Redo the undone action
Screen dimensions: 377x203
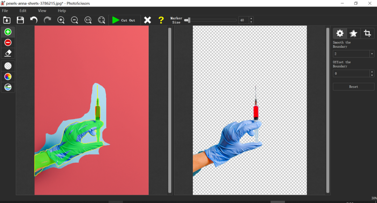(x=47, y=20)
